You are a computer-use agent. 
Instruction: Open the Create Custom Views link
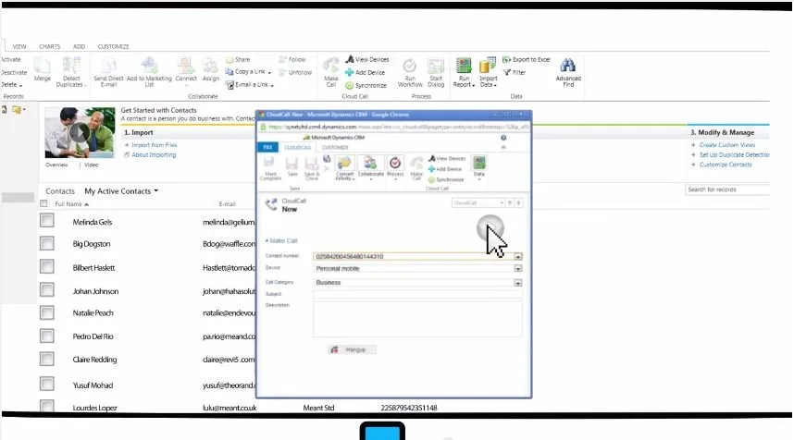[x=727, y=144]
